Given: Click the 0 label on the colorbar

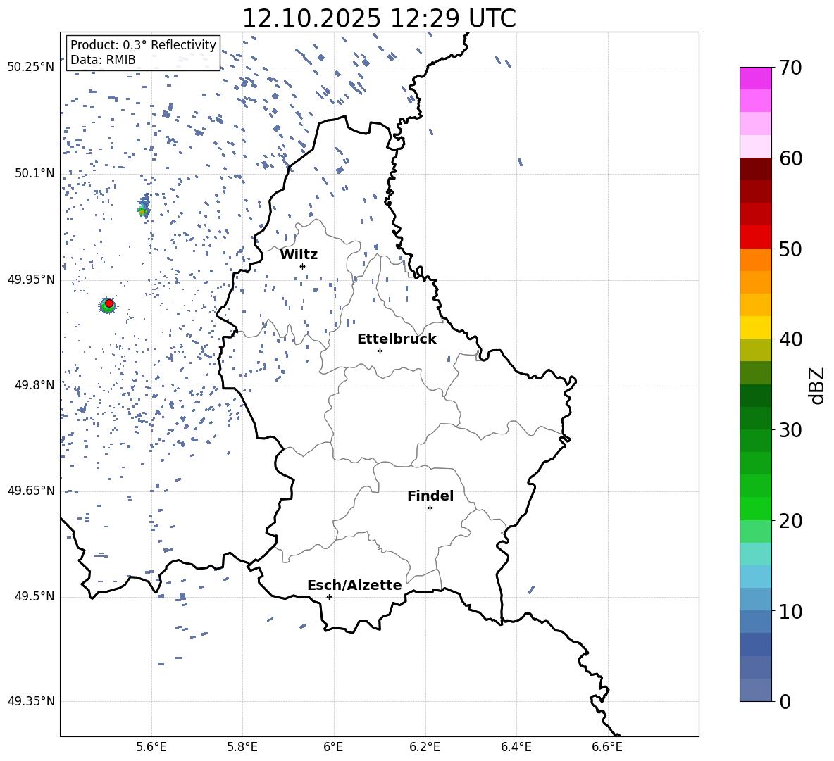Looking at the screenshot, I should point(785,701).
